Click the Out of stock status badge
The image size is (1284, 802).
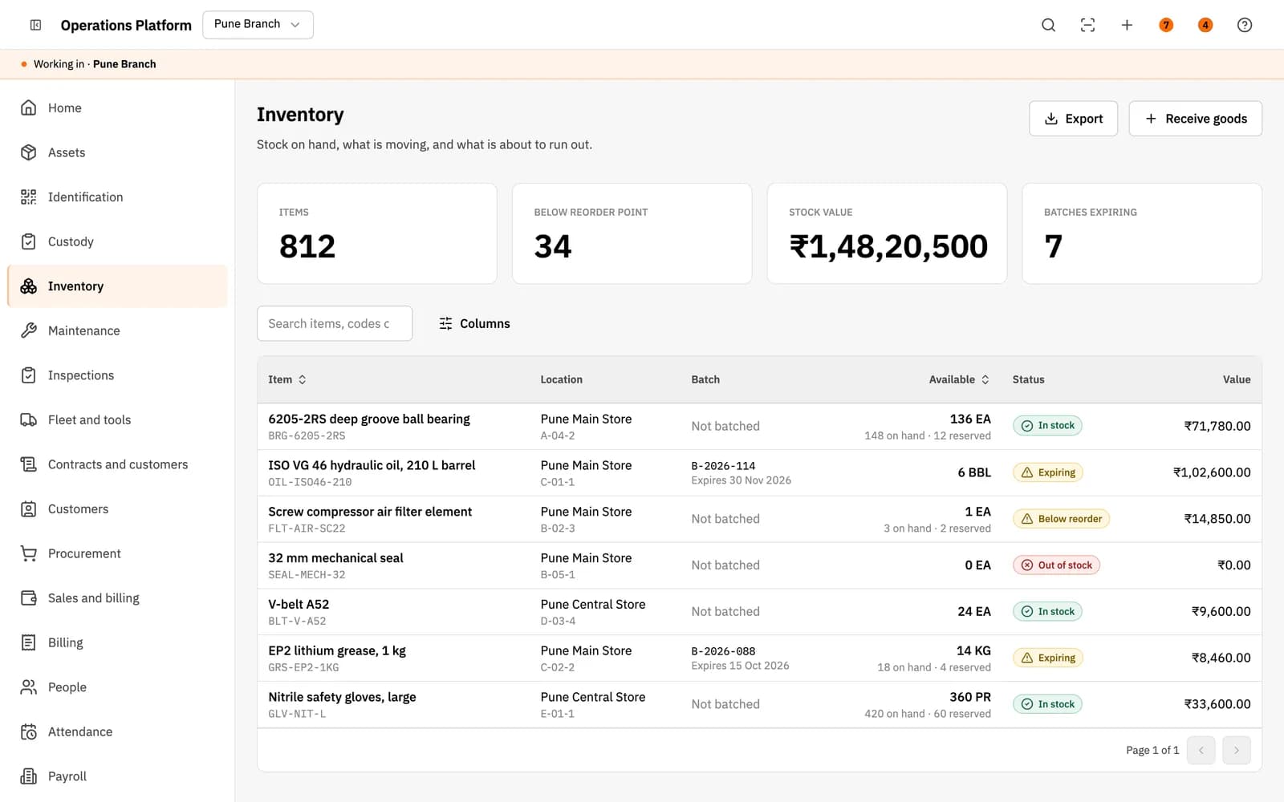tap(1056, 565)
